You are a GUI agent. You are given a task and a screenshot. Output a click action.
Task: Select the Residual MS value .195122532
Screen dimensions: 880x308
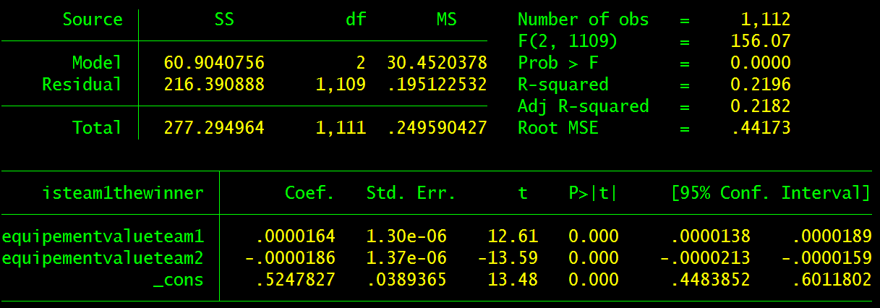pos(436,85)
